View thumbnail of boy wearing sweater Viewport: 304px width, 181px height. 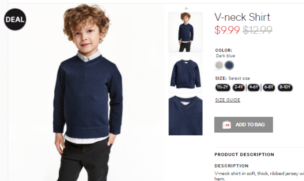(x=185, y=32)
